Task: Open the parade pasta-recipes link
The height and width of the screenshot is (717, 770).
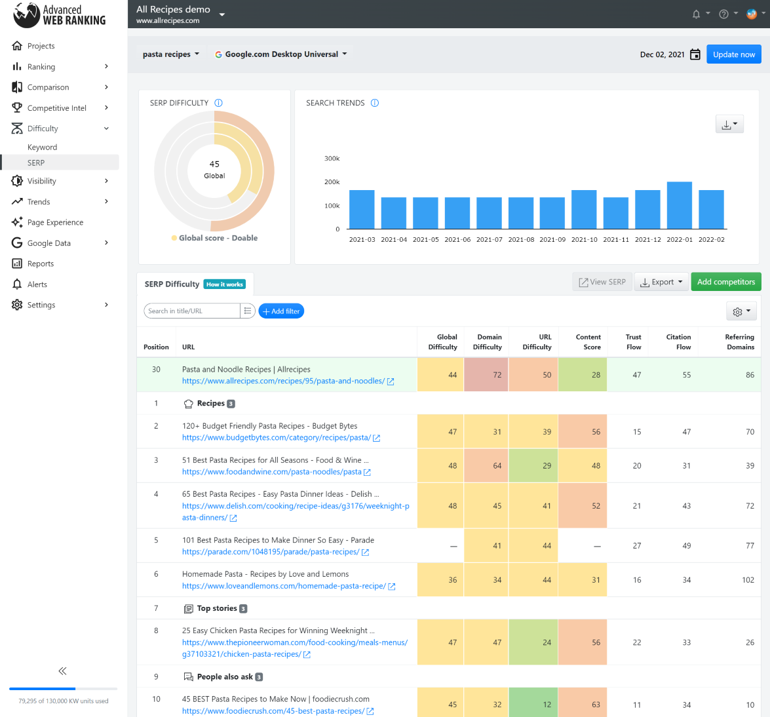Action: (x=271, y=551)
